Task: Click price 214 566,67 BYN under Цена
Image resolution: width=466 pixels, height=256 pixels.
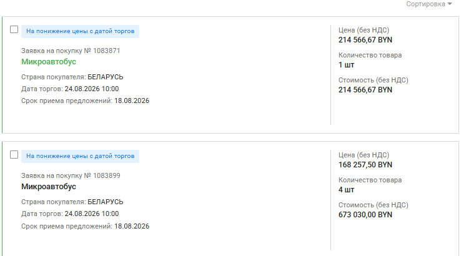Action: coord(365,40)
